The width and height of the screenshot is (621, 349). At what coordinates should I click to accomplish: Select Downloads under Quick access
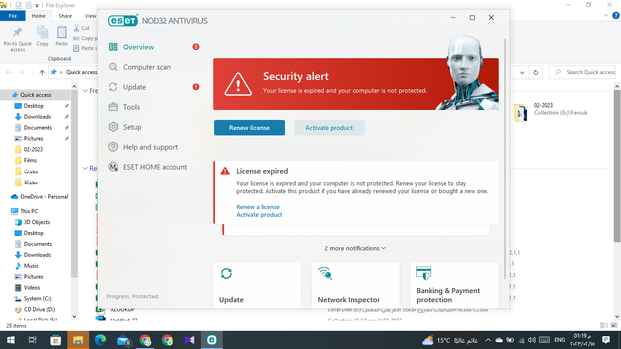[37, 117]
